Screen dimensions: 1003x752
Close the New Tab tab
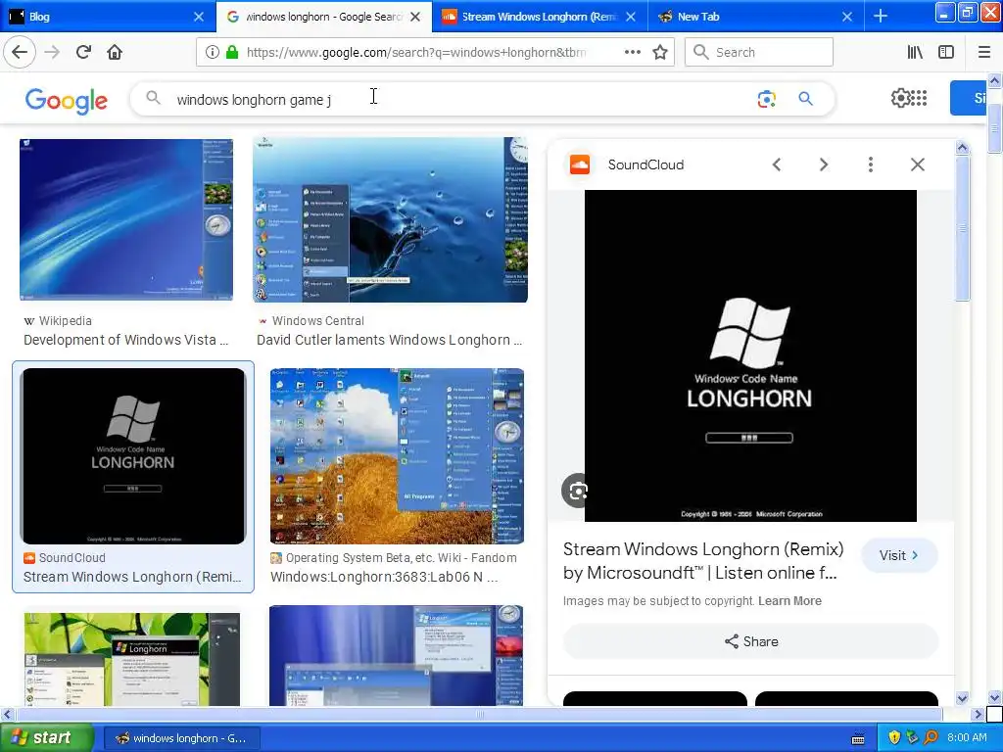847,17
